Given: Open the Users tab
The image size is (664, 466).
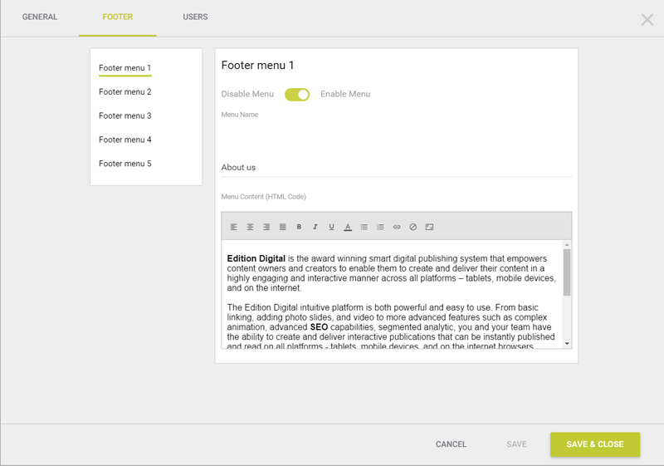Looking at the screenshot, I should (195, 17).
